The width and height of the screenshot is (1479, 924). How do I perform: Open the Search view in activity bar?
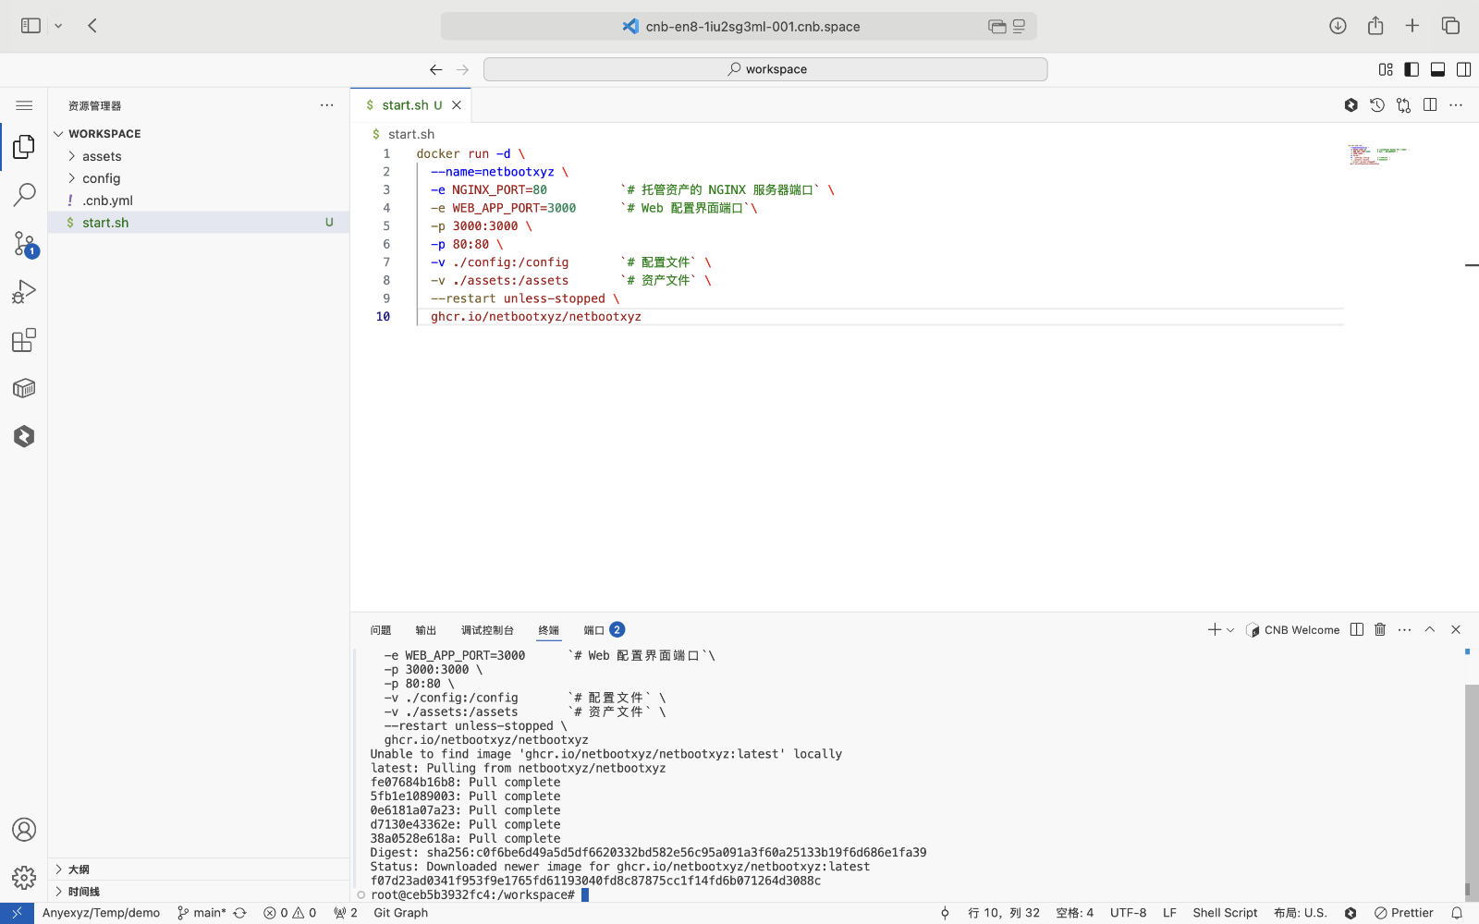pos(24,195)
